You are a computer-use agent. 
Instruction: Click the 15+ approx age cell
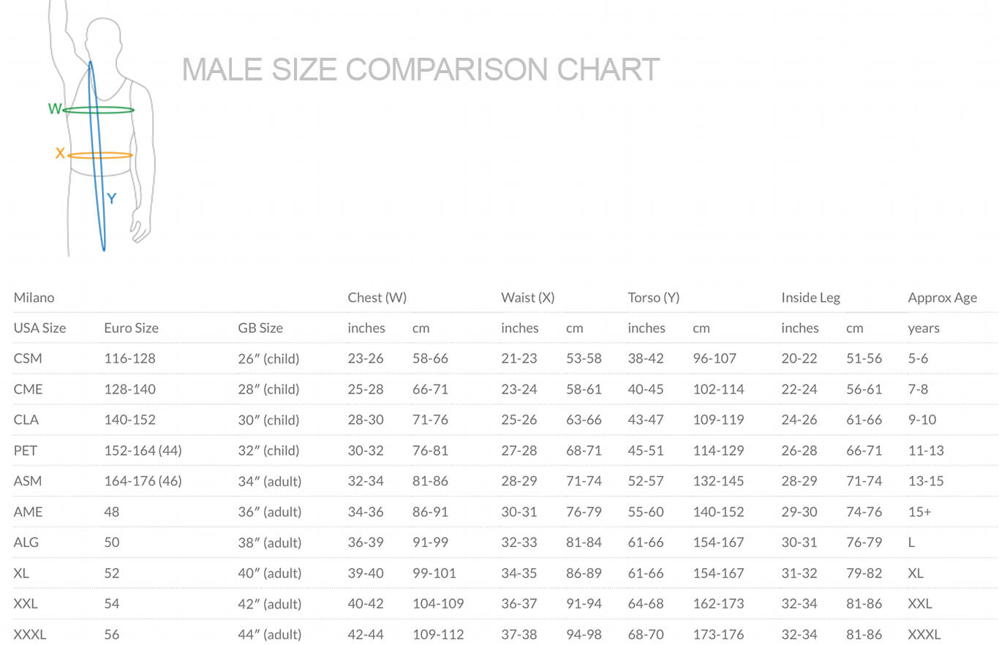(919, 512)
